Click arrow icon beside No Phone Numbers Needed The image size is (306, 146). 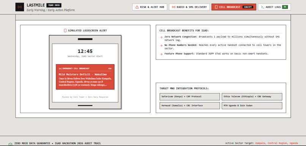161,46
